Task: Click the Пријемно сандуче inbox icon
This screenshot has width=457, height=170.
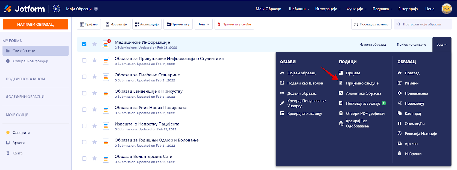Action: (341, 83)
